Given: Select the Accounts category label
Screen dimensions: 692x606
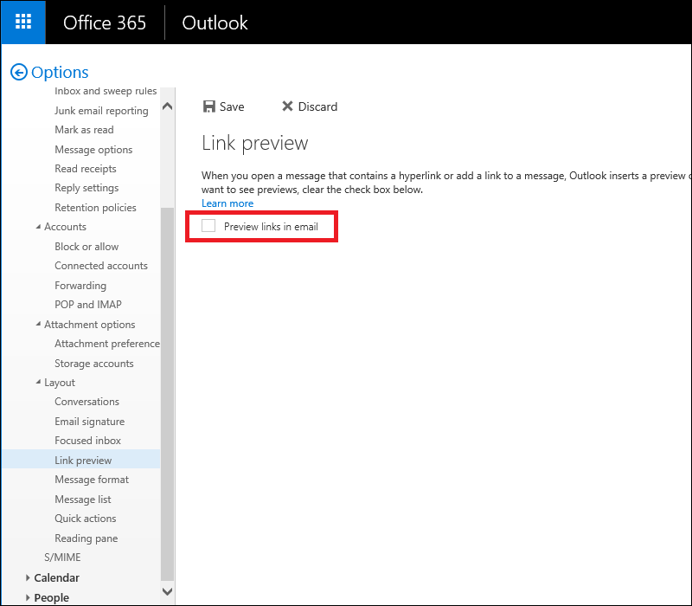Looking at the screenshot, I should (66, 227).
